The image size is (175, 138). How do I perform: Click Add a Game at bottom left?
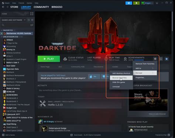pos(8,135)
